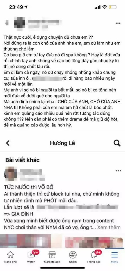
Task: Open top post three-dots options
Action: coord(118,23)
